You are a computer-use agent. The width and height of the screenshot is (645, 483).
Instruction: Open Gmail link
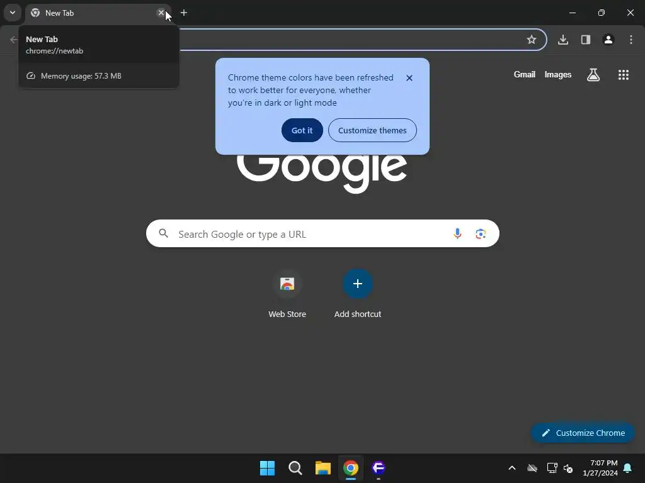pos(525,74)
